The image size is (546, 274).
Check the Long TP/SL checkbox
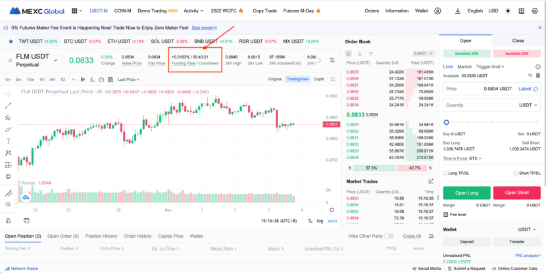(446, 173)
